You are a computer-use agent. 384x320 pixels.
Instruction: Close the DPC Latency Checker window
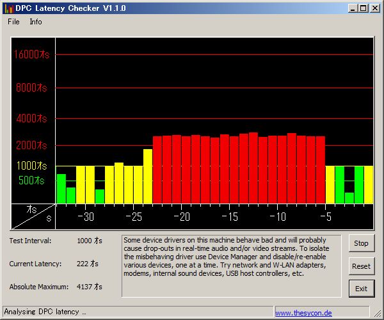(375, 8)
